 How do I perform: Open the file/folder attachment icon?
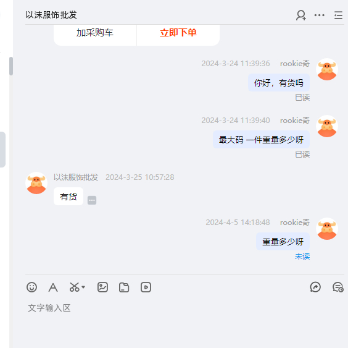(x=124, y=287)
